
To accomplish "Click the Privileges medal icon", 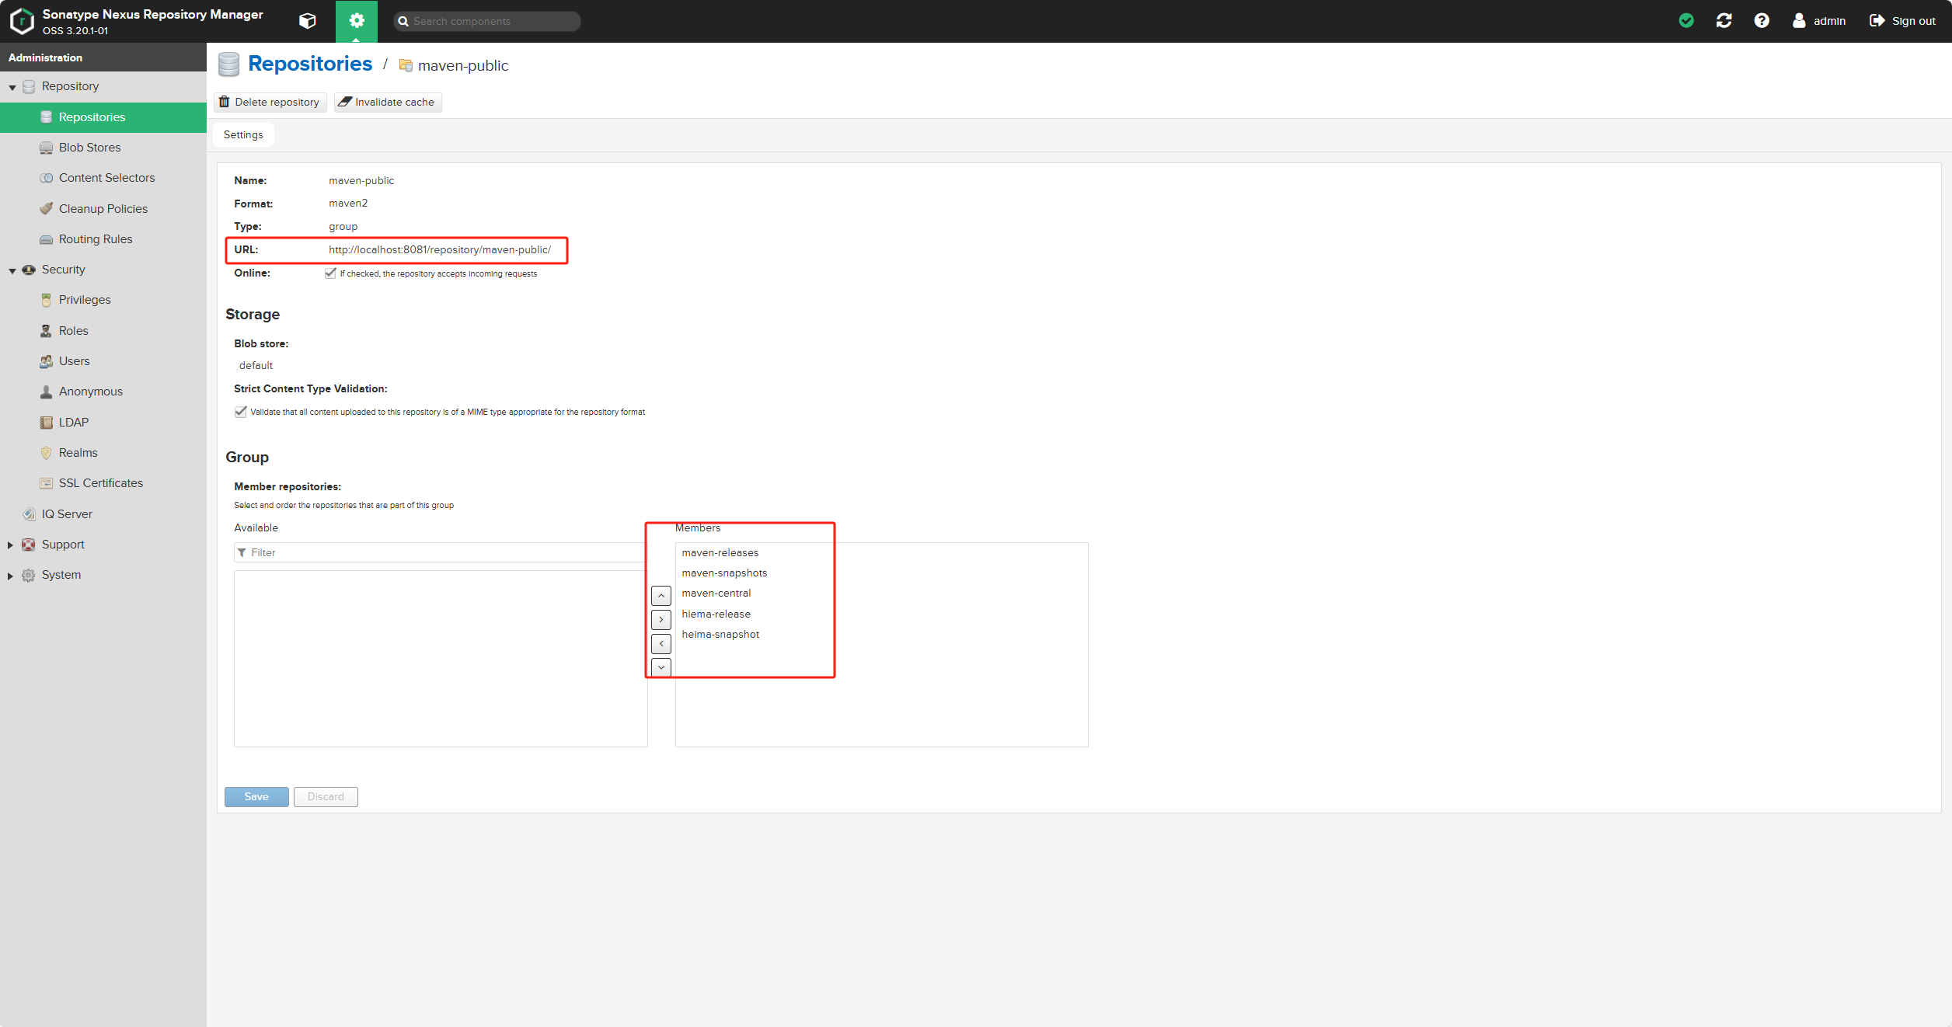I will (47, 300).
